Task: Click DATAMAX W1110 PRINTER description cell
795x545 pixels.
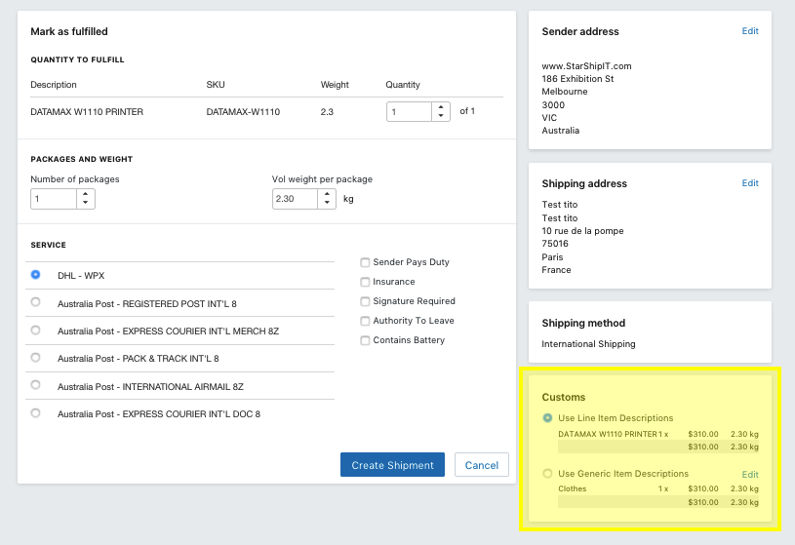Action: point(87,111)
